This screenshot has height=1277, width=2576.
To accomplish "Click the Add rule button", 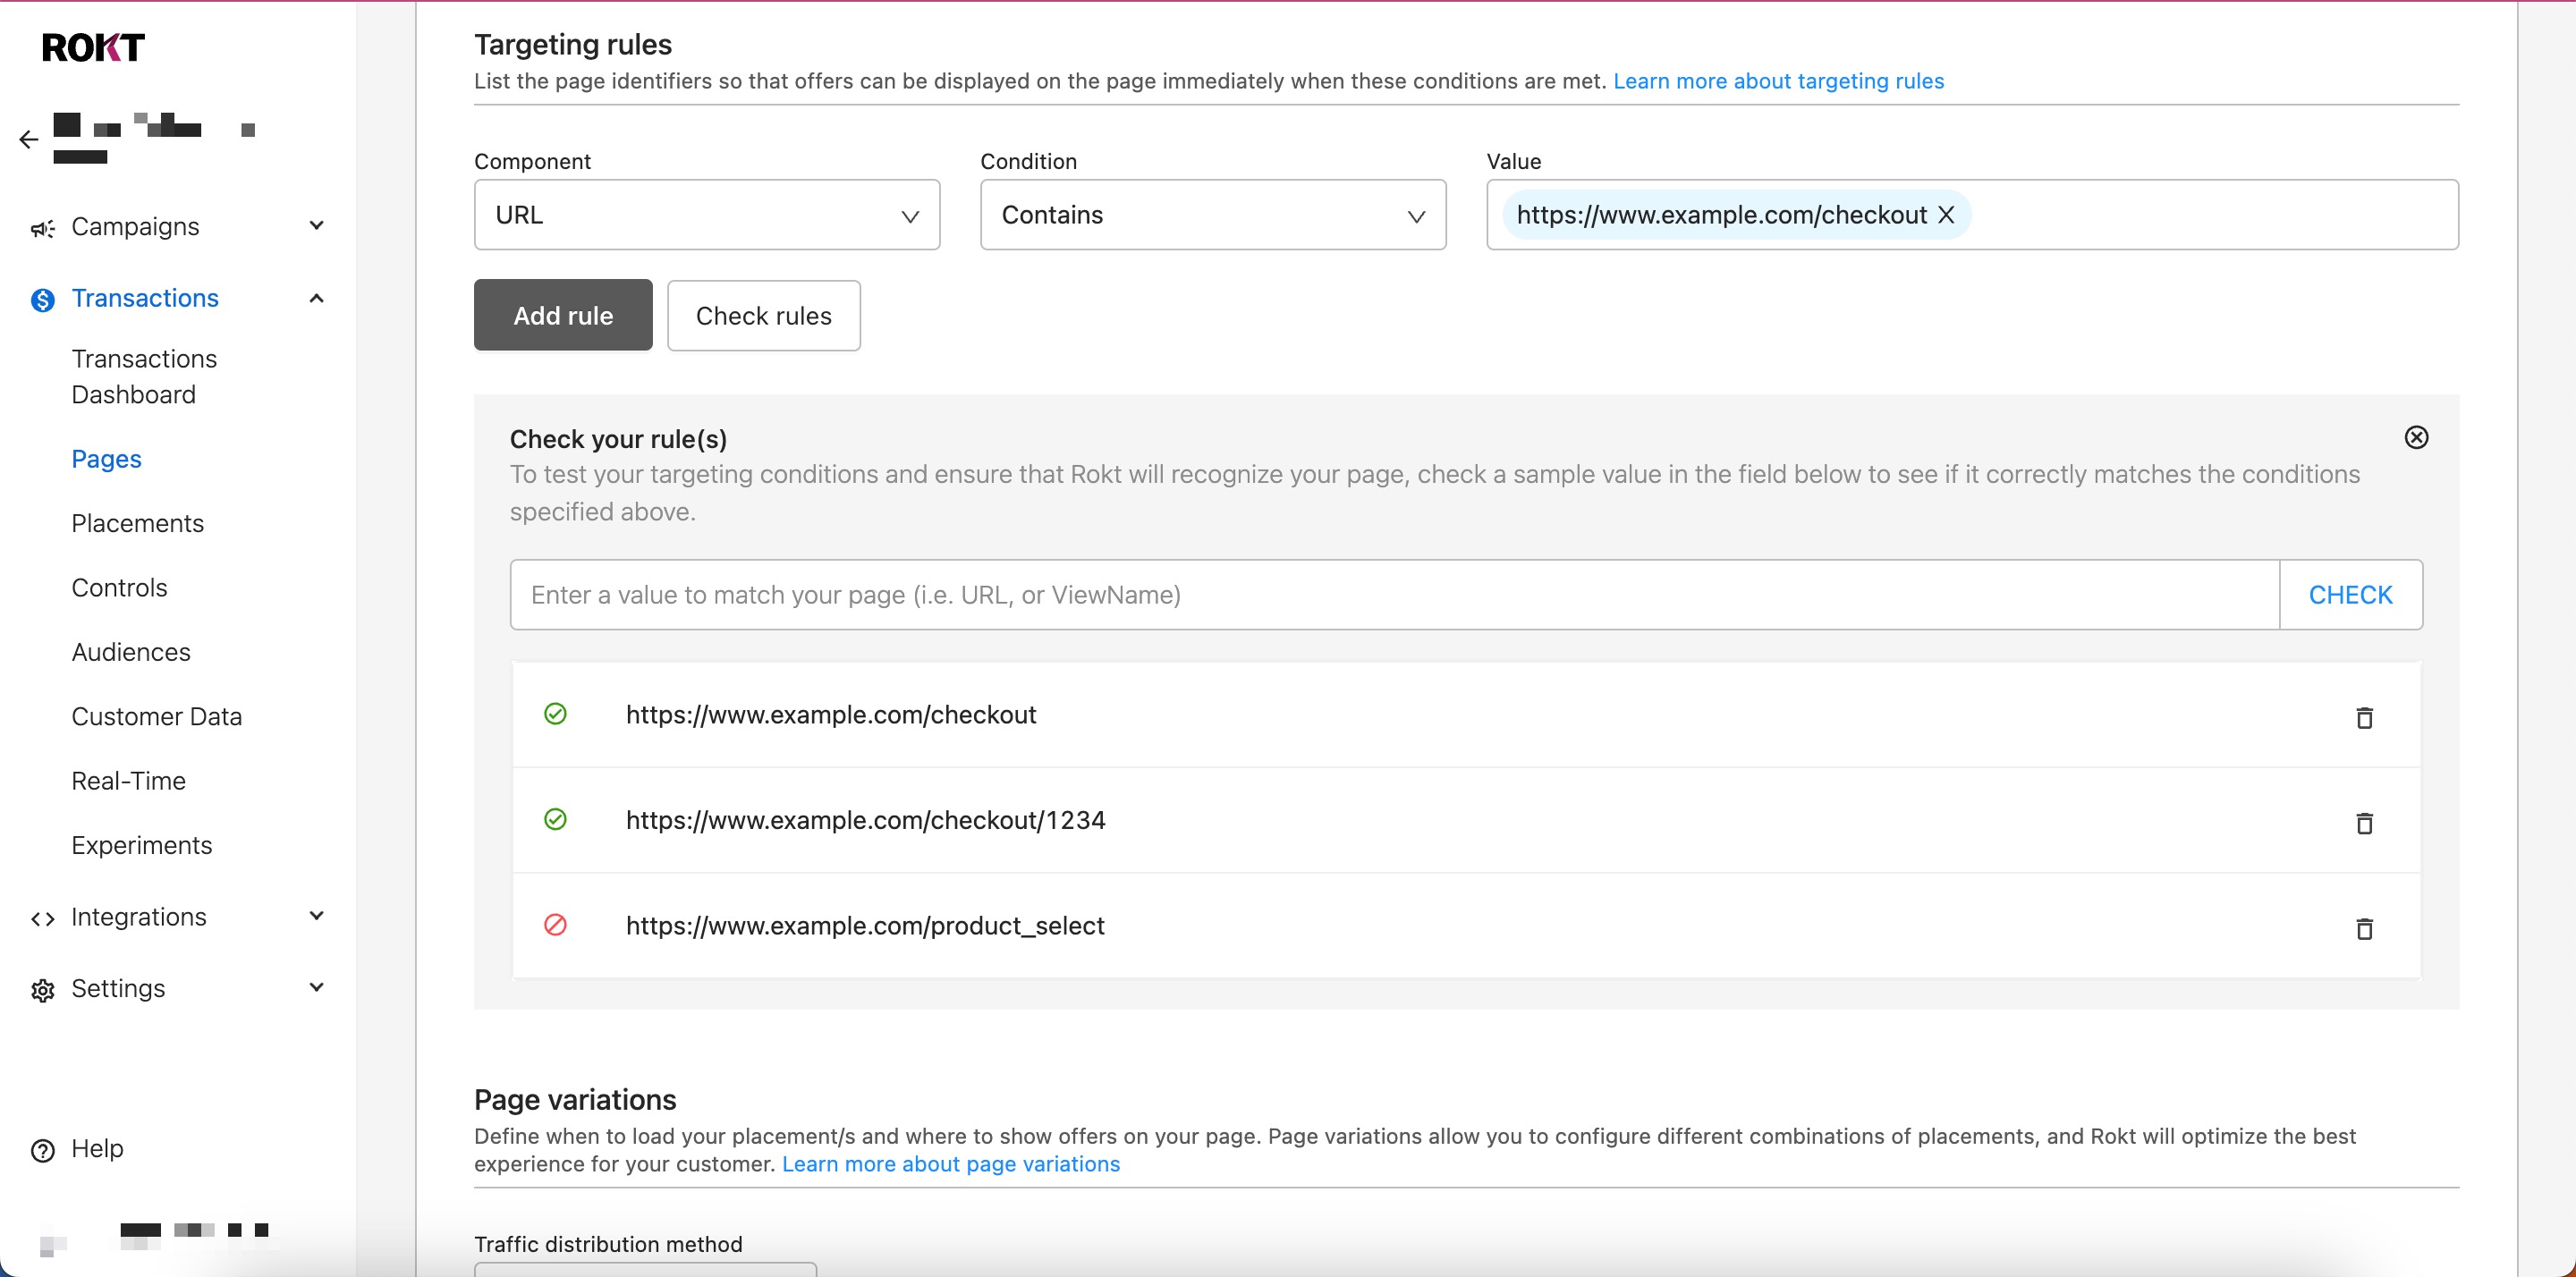I will [x=563, y=315].
